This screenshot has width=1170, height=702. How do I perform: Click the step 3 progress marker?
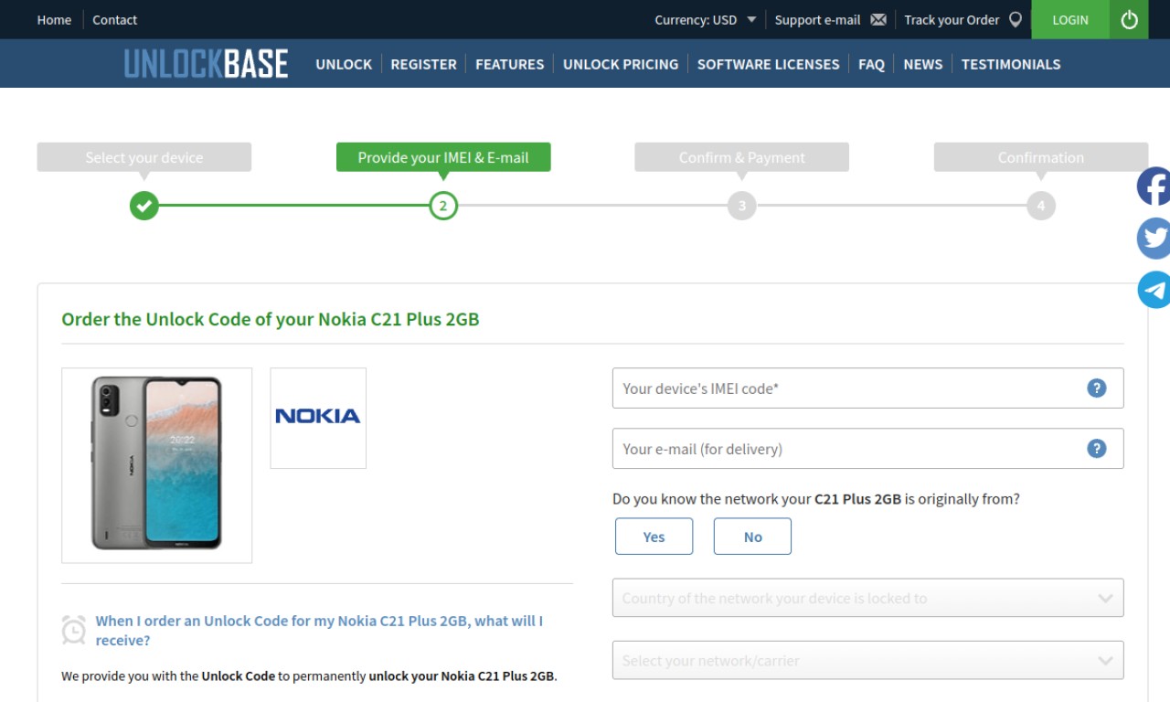[x=741, y=206]
